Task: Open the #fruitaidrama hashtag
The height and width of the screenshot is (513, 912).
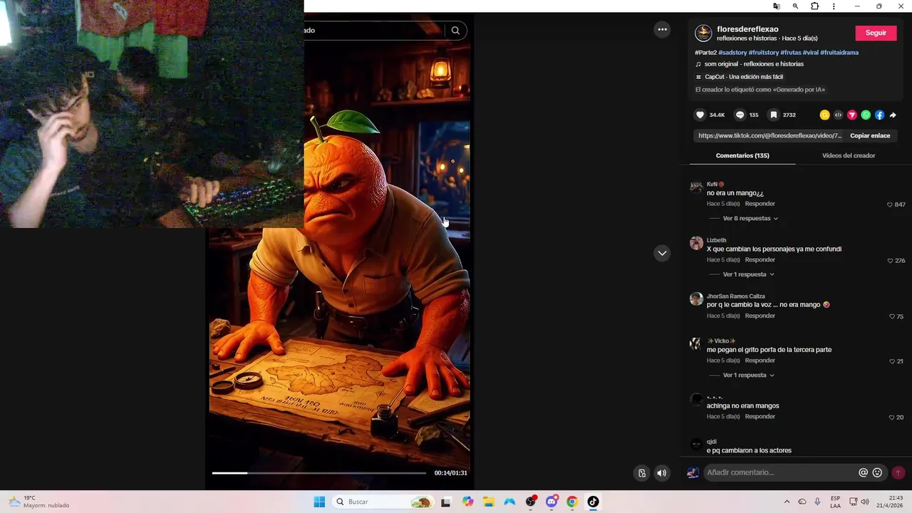Action: tap(839, 52)
